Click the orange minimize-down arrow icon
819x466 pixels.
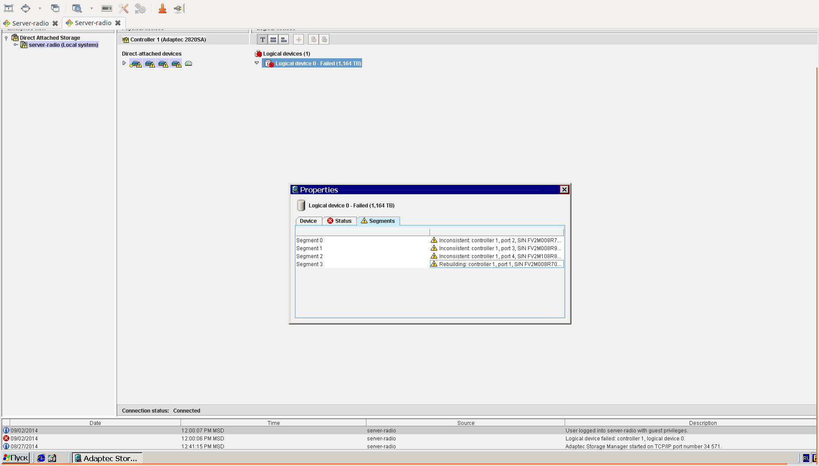click(162, 8)
